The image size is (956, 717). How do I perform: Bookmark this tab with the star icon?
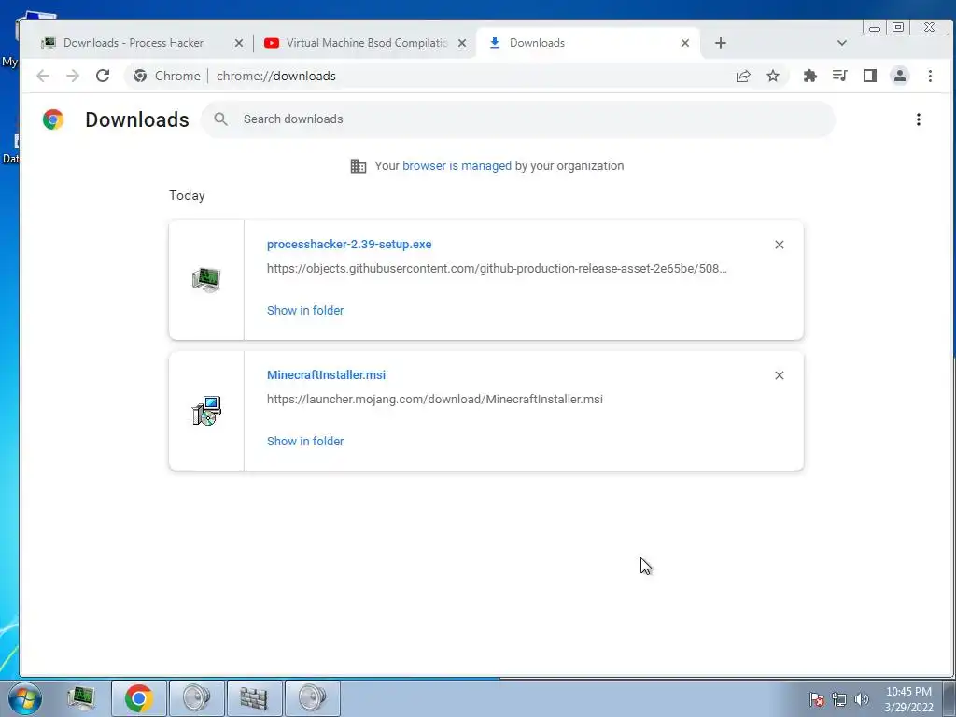(773, 76)
